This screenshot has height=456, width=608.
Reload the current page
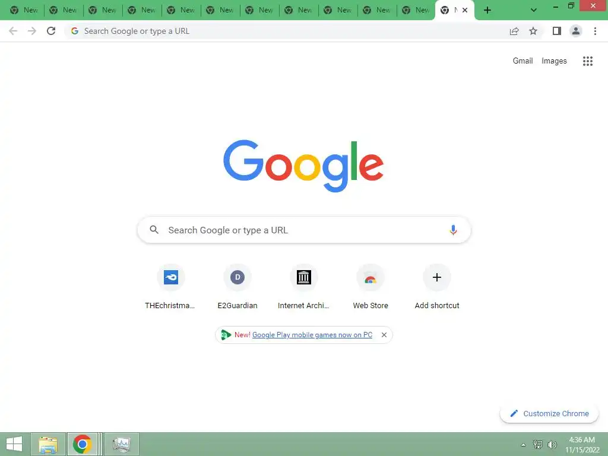51,31
